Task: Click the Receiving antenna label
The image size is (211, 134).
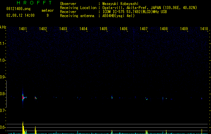Action: point(77,16)
